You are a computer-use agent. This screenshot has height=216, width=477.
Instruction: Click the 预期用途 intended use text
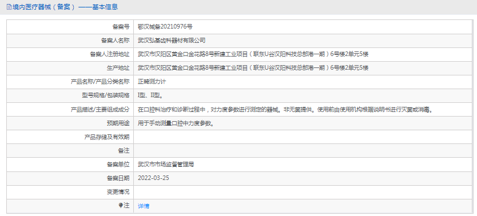176,123
